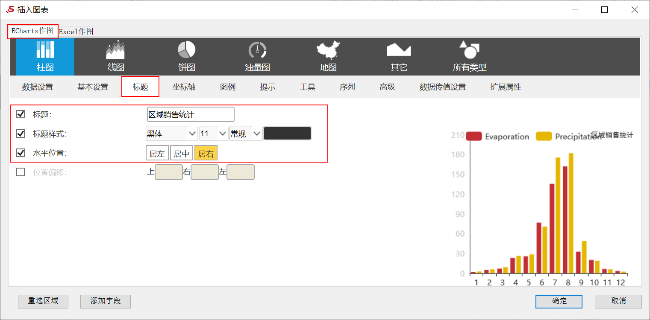
Task: Open the 图例 tab
Action: pos(228,87)
